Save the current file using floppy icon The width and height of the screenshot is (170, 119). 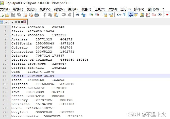pyautogui.click(x=13, y=15)
